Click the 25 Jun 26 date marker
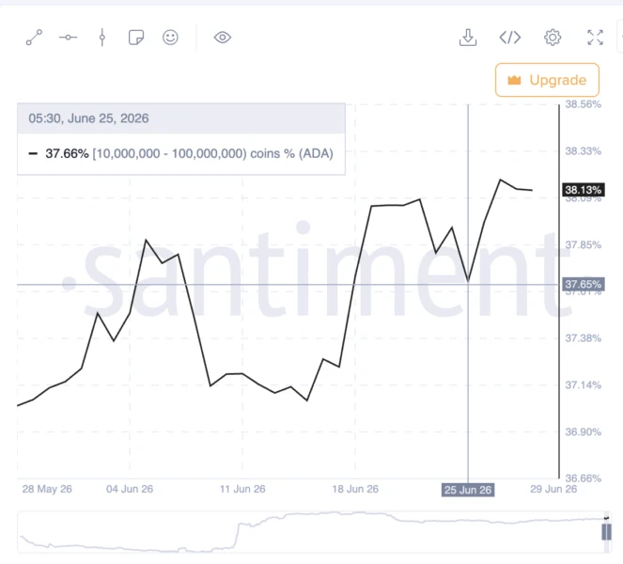The width and height of the screenshot is (623, 564). point(468,490)
